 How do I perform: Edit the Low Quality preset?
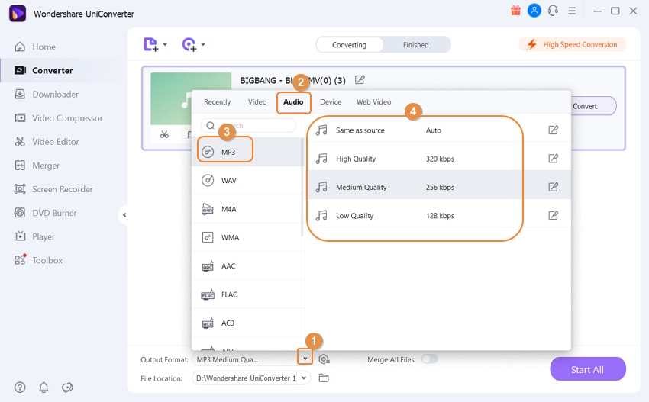point(553,215)
